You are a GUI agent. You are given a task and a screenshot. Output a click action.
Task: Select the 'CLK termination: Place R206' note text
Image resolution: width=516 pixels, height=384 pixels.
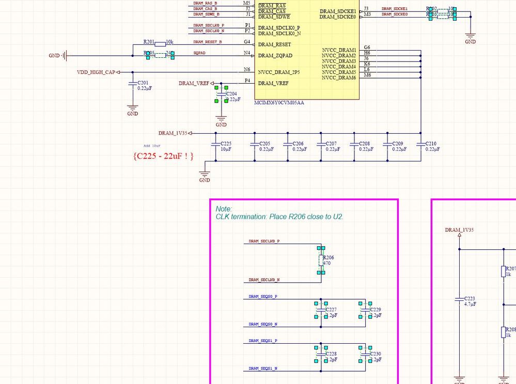click(x=279, y=217)
